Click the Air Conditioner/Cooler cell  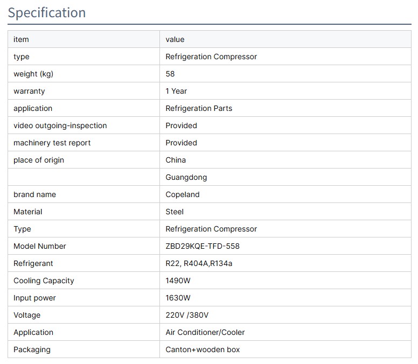pos(205,332)
